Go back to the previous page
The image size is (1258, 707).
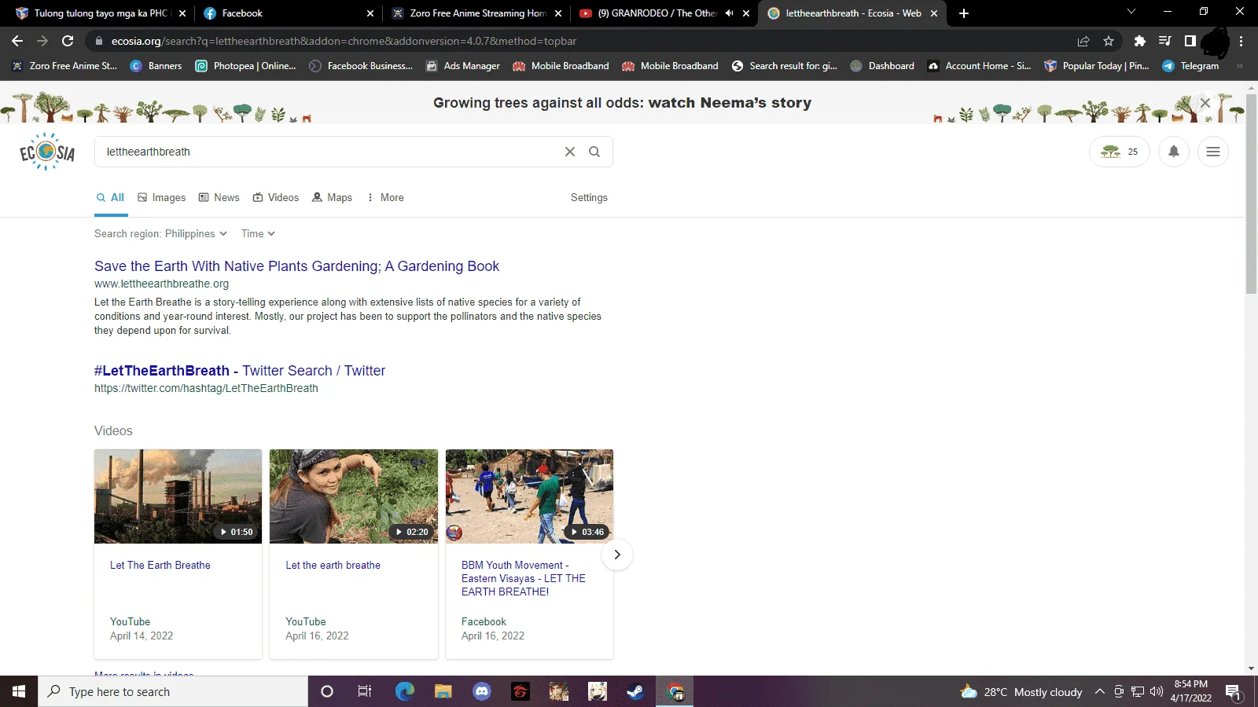pos(17,41)
